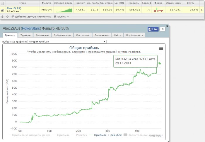Click the 'Значительные' legend gray swatch
This screenshot has height=142, width=205.
tap(126, 135)
